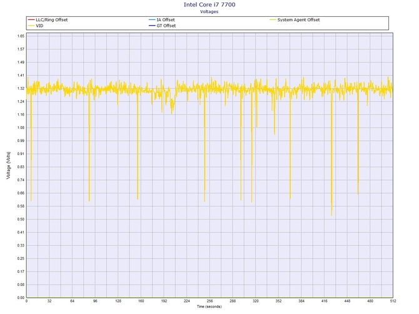
Task: Click the LLC/Ring Offset legend entry
Action: coord(48,20)
